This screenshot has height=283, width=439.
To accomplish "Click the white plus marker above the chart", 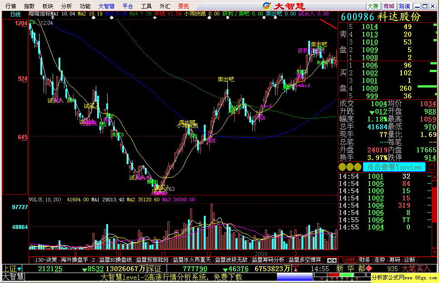I will click(x=155, y=18).
